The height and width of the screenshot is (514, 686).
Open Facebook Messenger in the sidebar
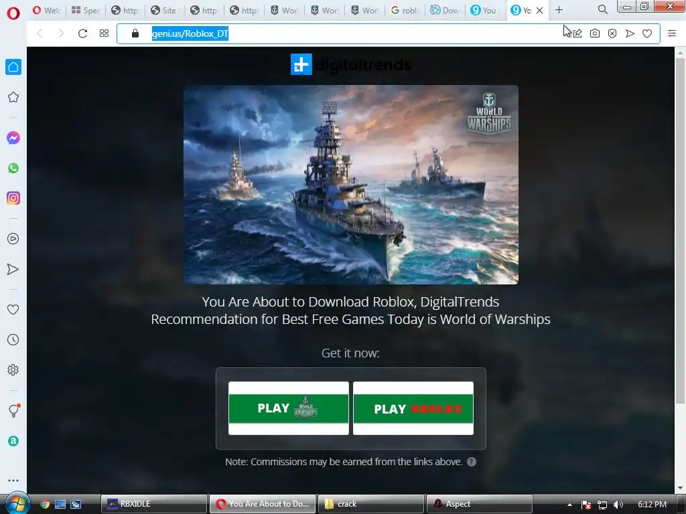click(13, 138)
